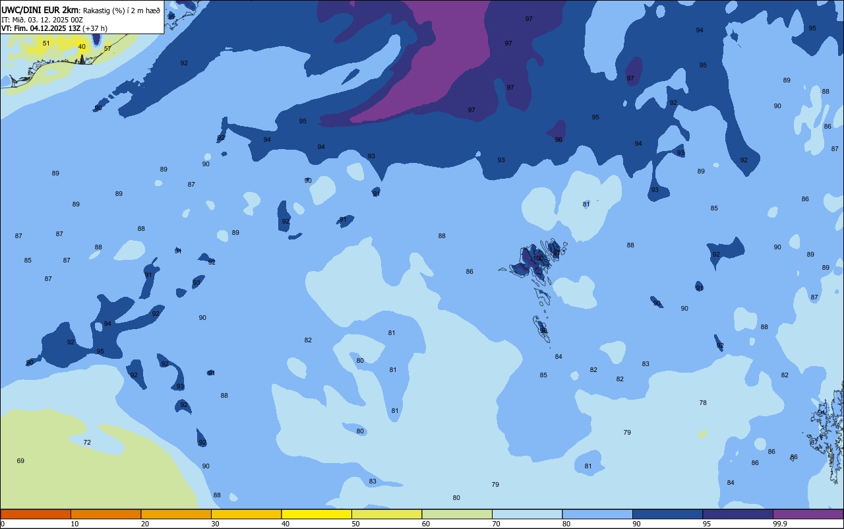Click the '50' tick label on the color scale
Viewport: 844px width, 529px height.
tap(355, 524)
